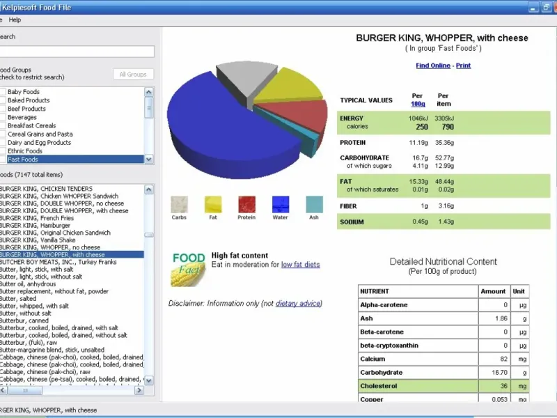Viewport: 557px width, 418px height.
Task: Click the red Protein legend icon
Action: click(x=247, y=204)
